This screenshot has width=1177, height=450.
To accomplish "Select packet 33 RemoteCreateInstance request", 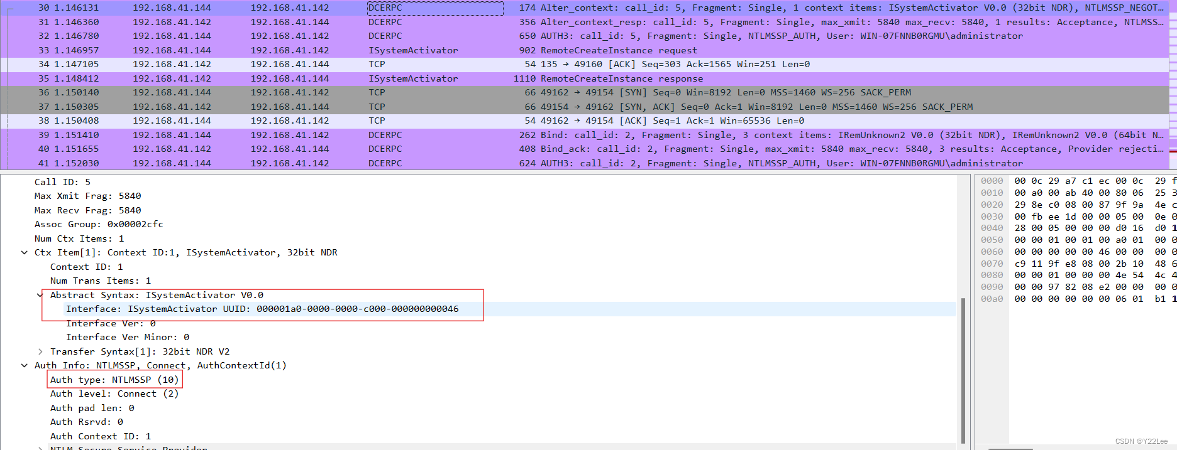I will 585,50.
